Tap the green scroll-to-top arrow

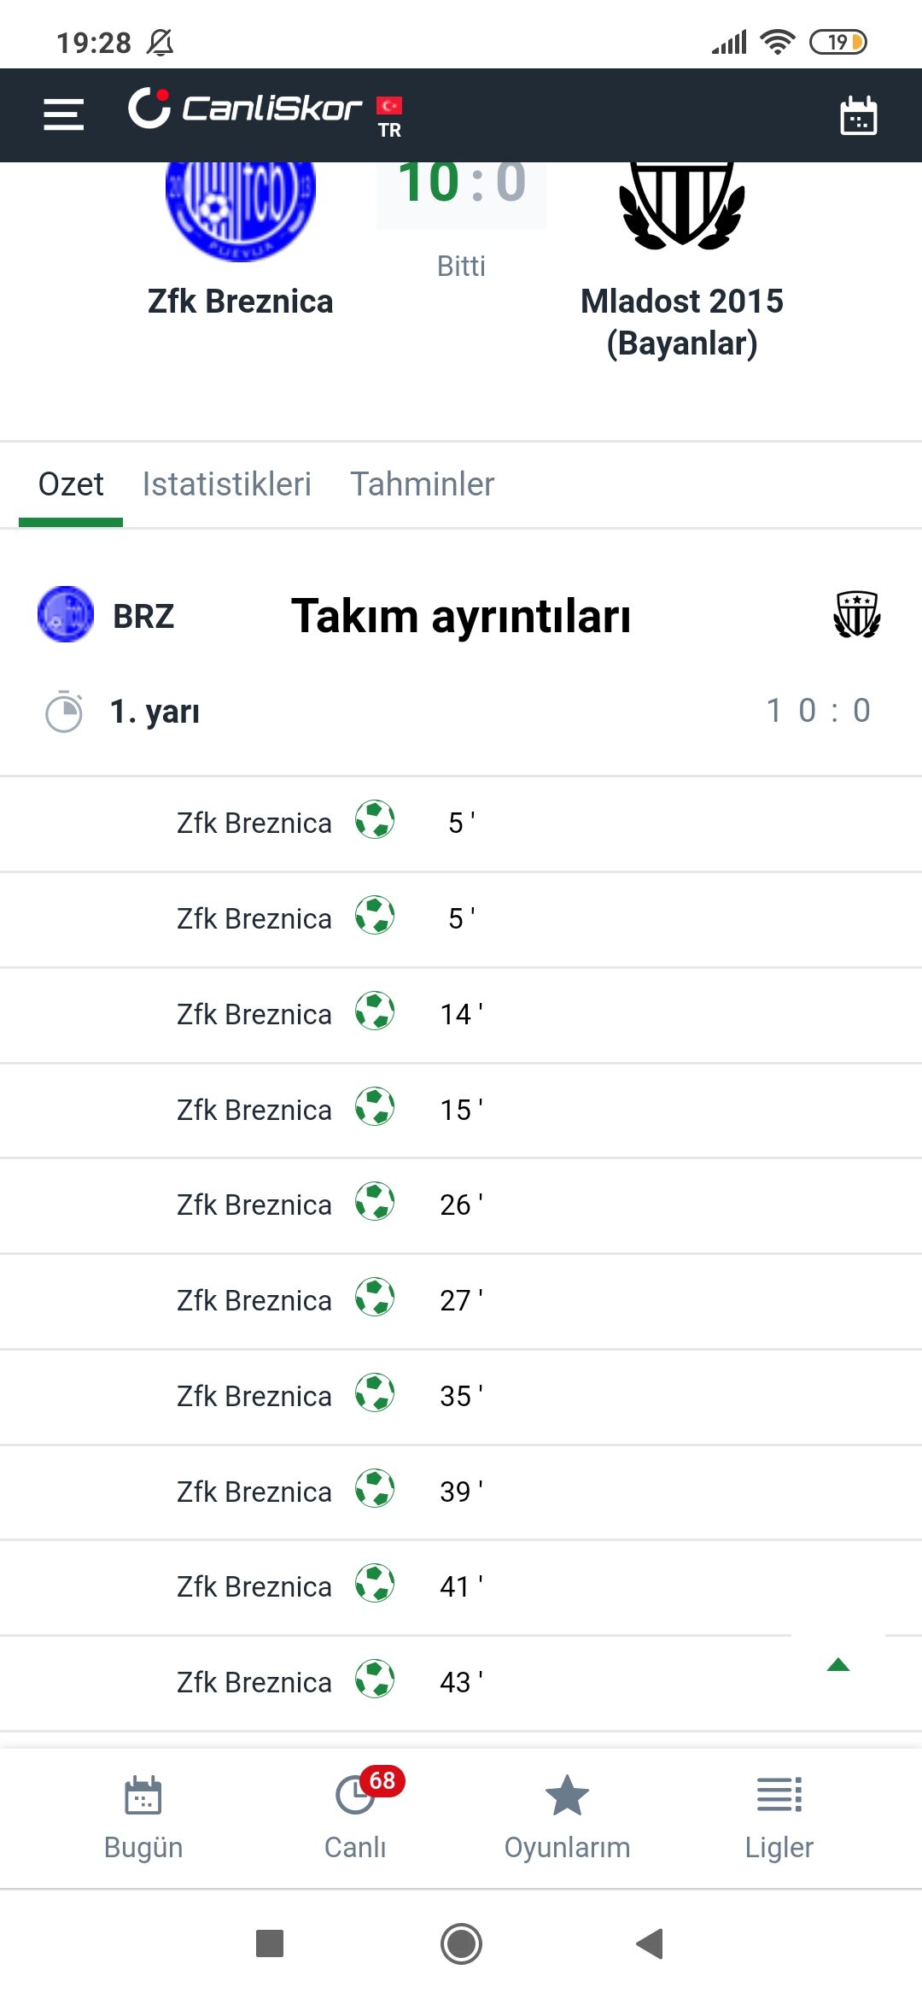[x=838, y=1664]
